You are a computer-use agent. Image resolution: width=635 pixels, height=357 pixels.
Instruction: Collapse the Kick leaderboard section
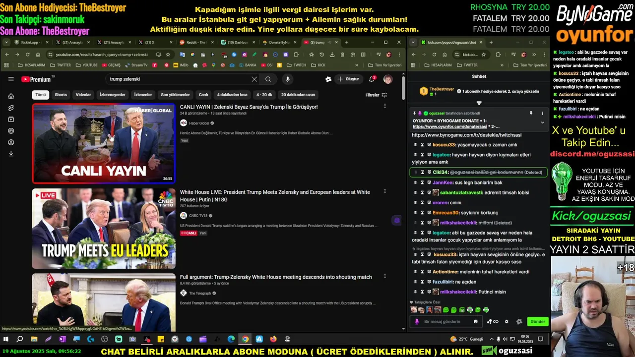[x=479, y=103]
